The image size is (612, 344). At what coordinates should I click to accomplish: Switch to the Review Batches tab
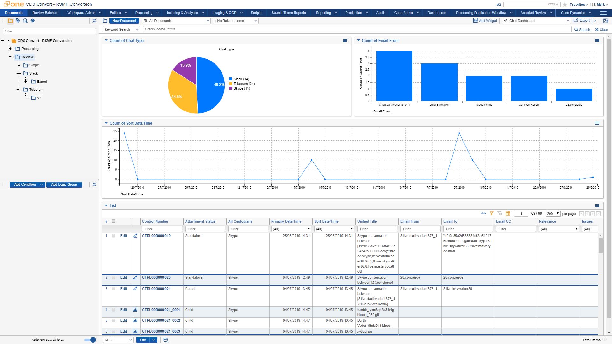coord(45,13)
